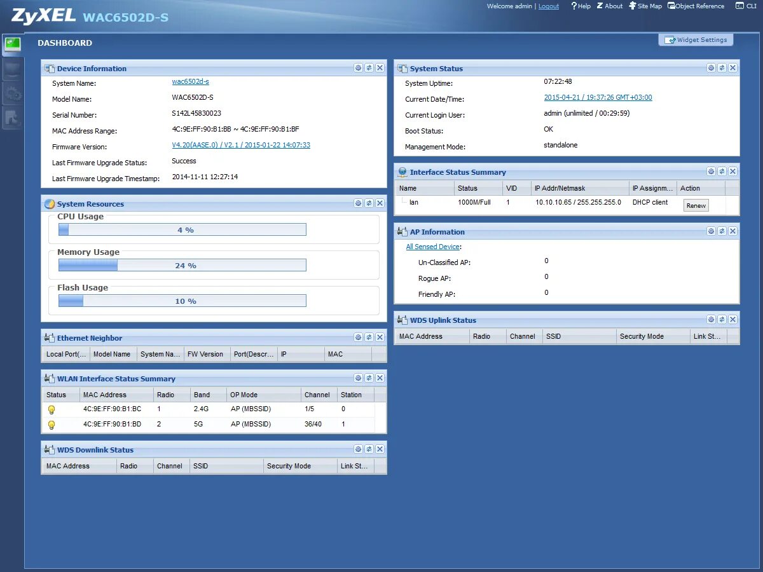Open the About page
The width and height of the screenshot is (763, 572).
(610, 6)
